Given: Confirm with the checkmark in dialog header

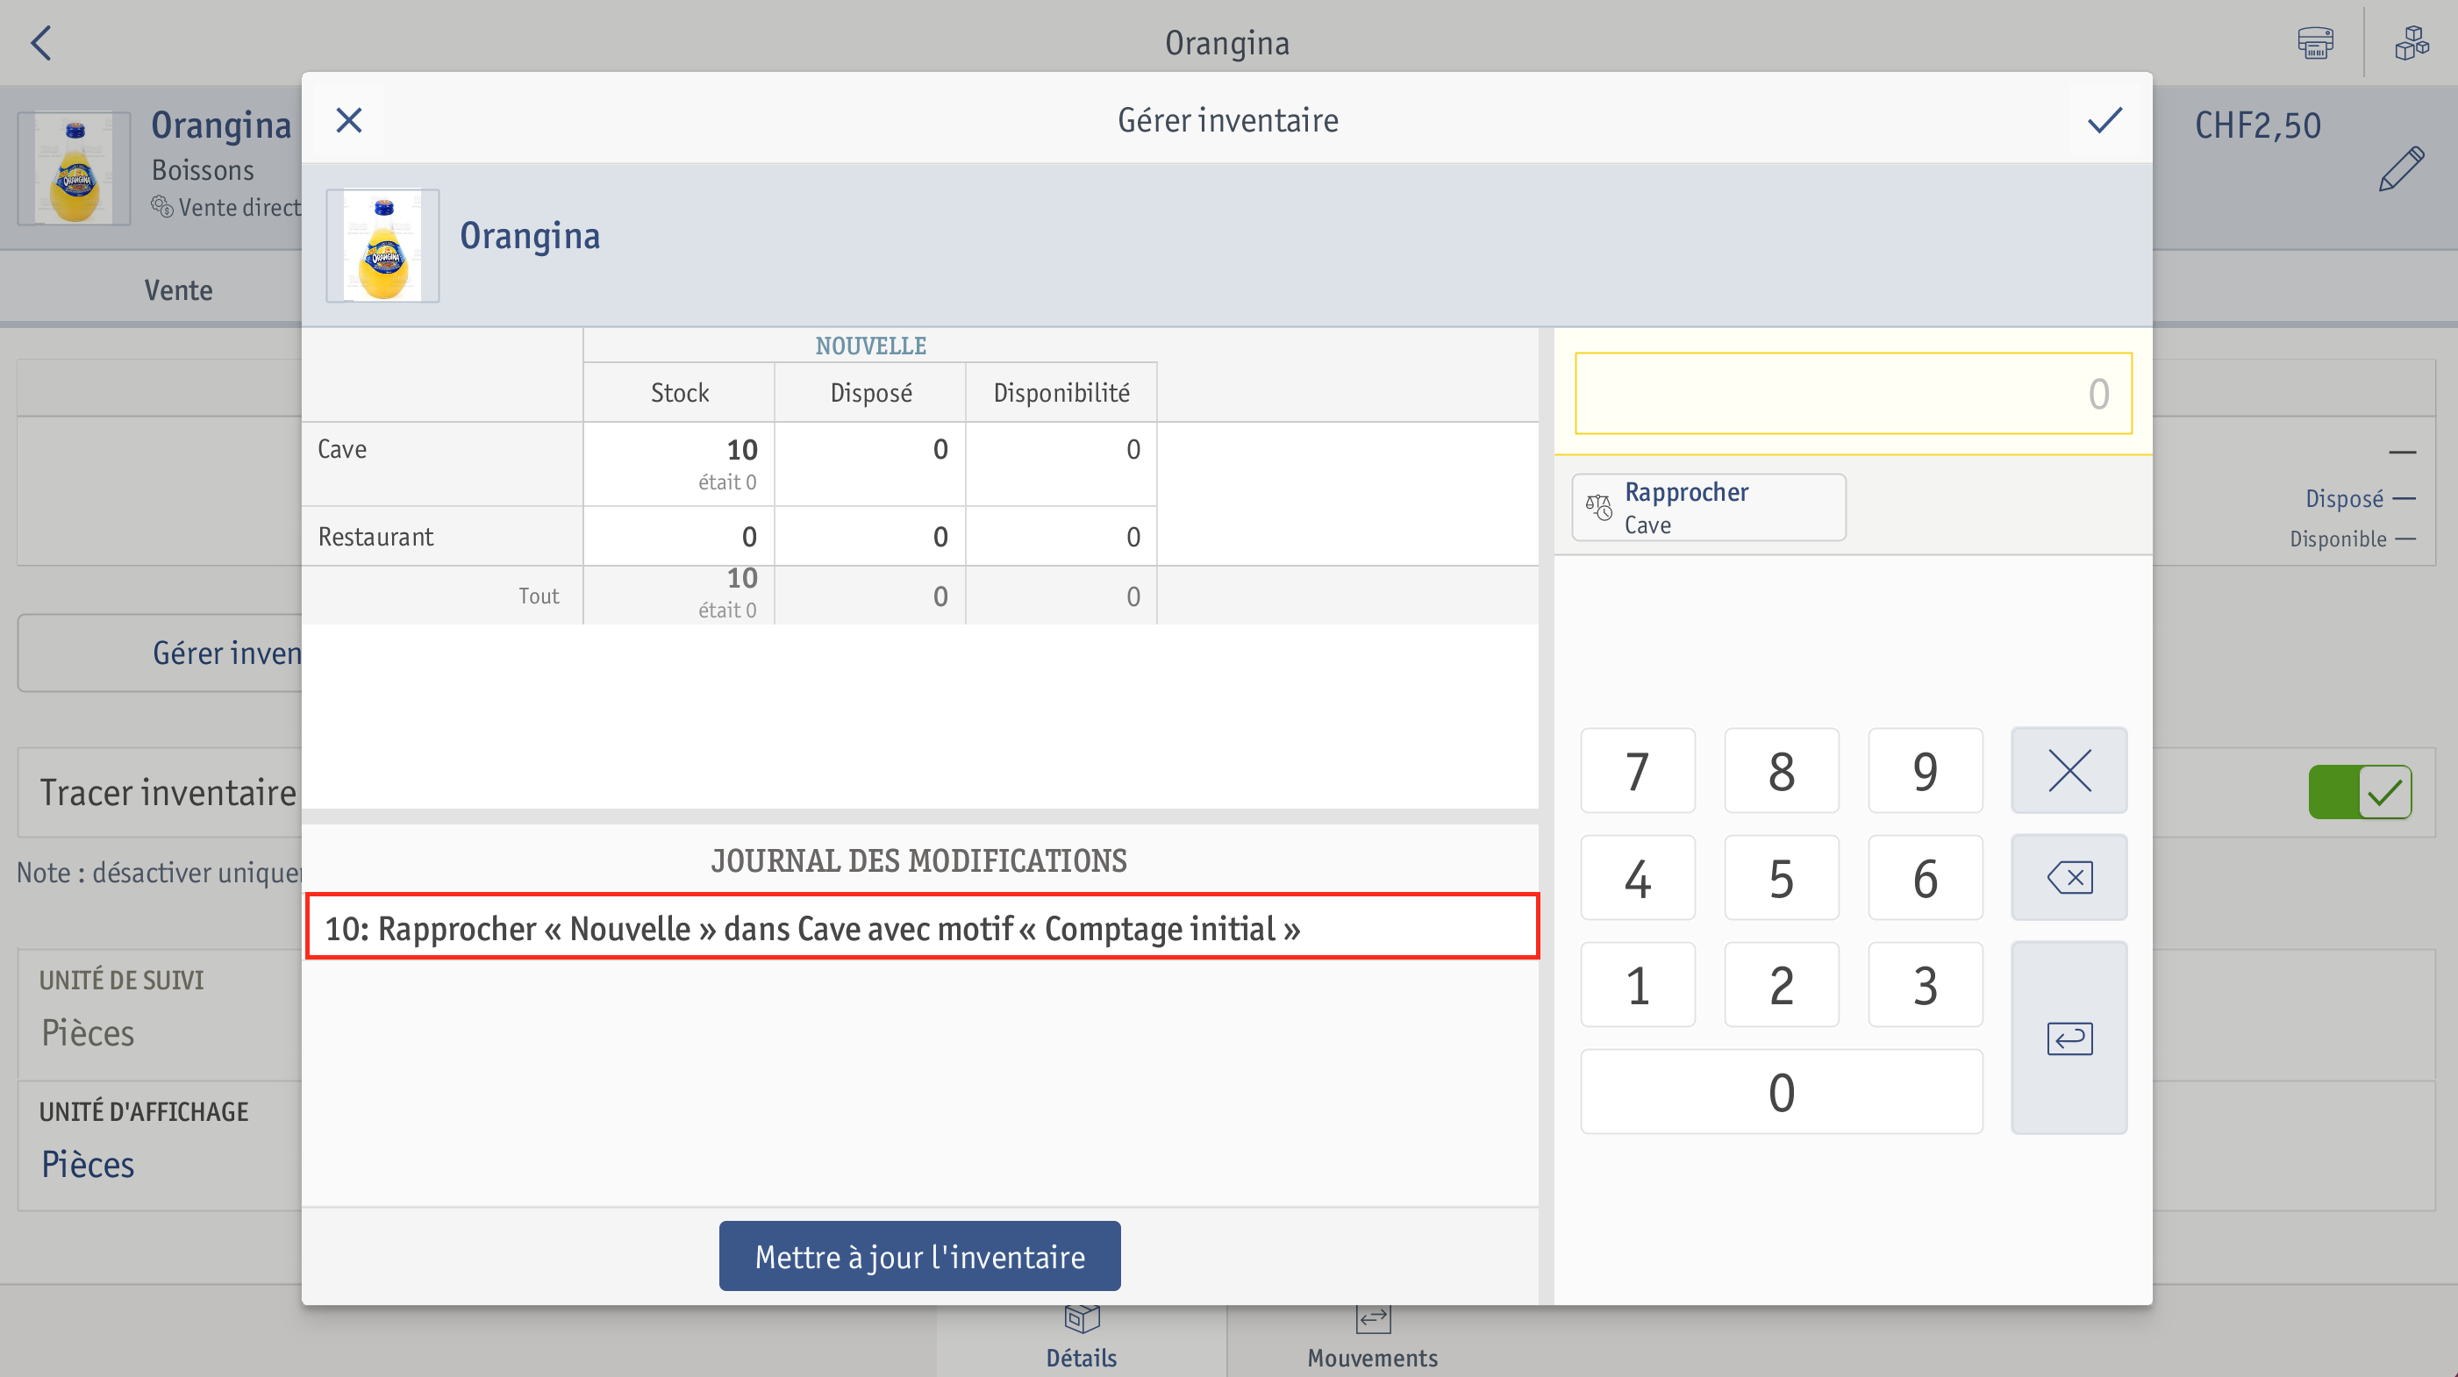Looking at the screenshot, I should [2104, 120].
